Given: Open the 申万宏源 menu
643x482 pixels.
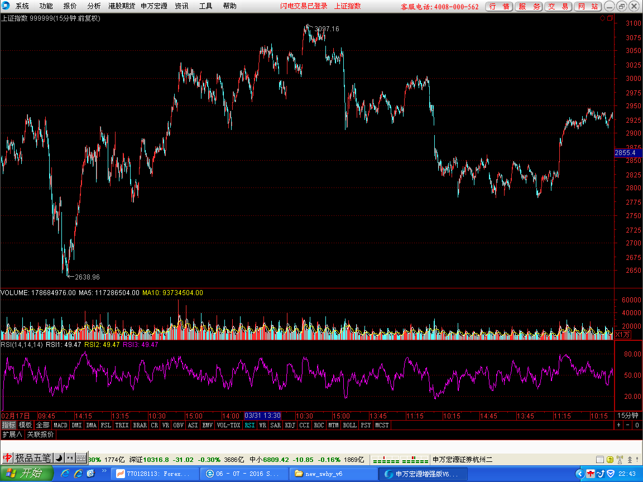Looking at the screenshot, I should coord(154,6).
